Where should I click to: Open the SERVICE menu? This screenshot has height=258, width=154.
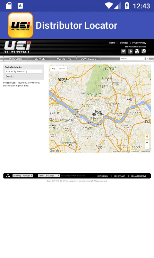[39, 59]
